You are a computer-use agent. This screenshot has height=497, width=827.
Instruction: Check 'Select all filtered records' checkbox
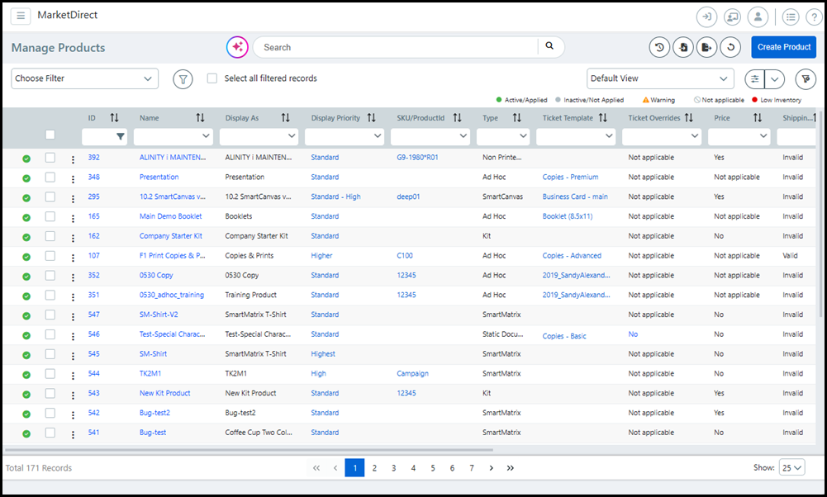click(212, 78)
